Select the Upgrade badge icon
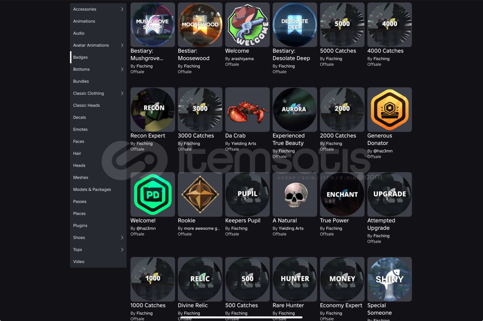The width and height of the screenshot is (483, 321). [x=390, y=194]
